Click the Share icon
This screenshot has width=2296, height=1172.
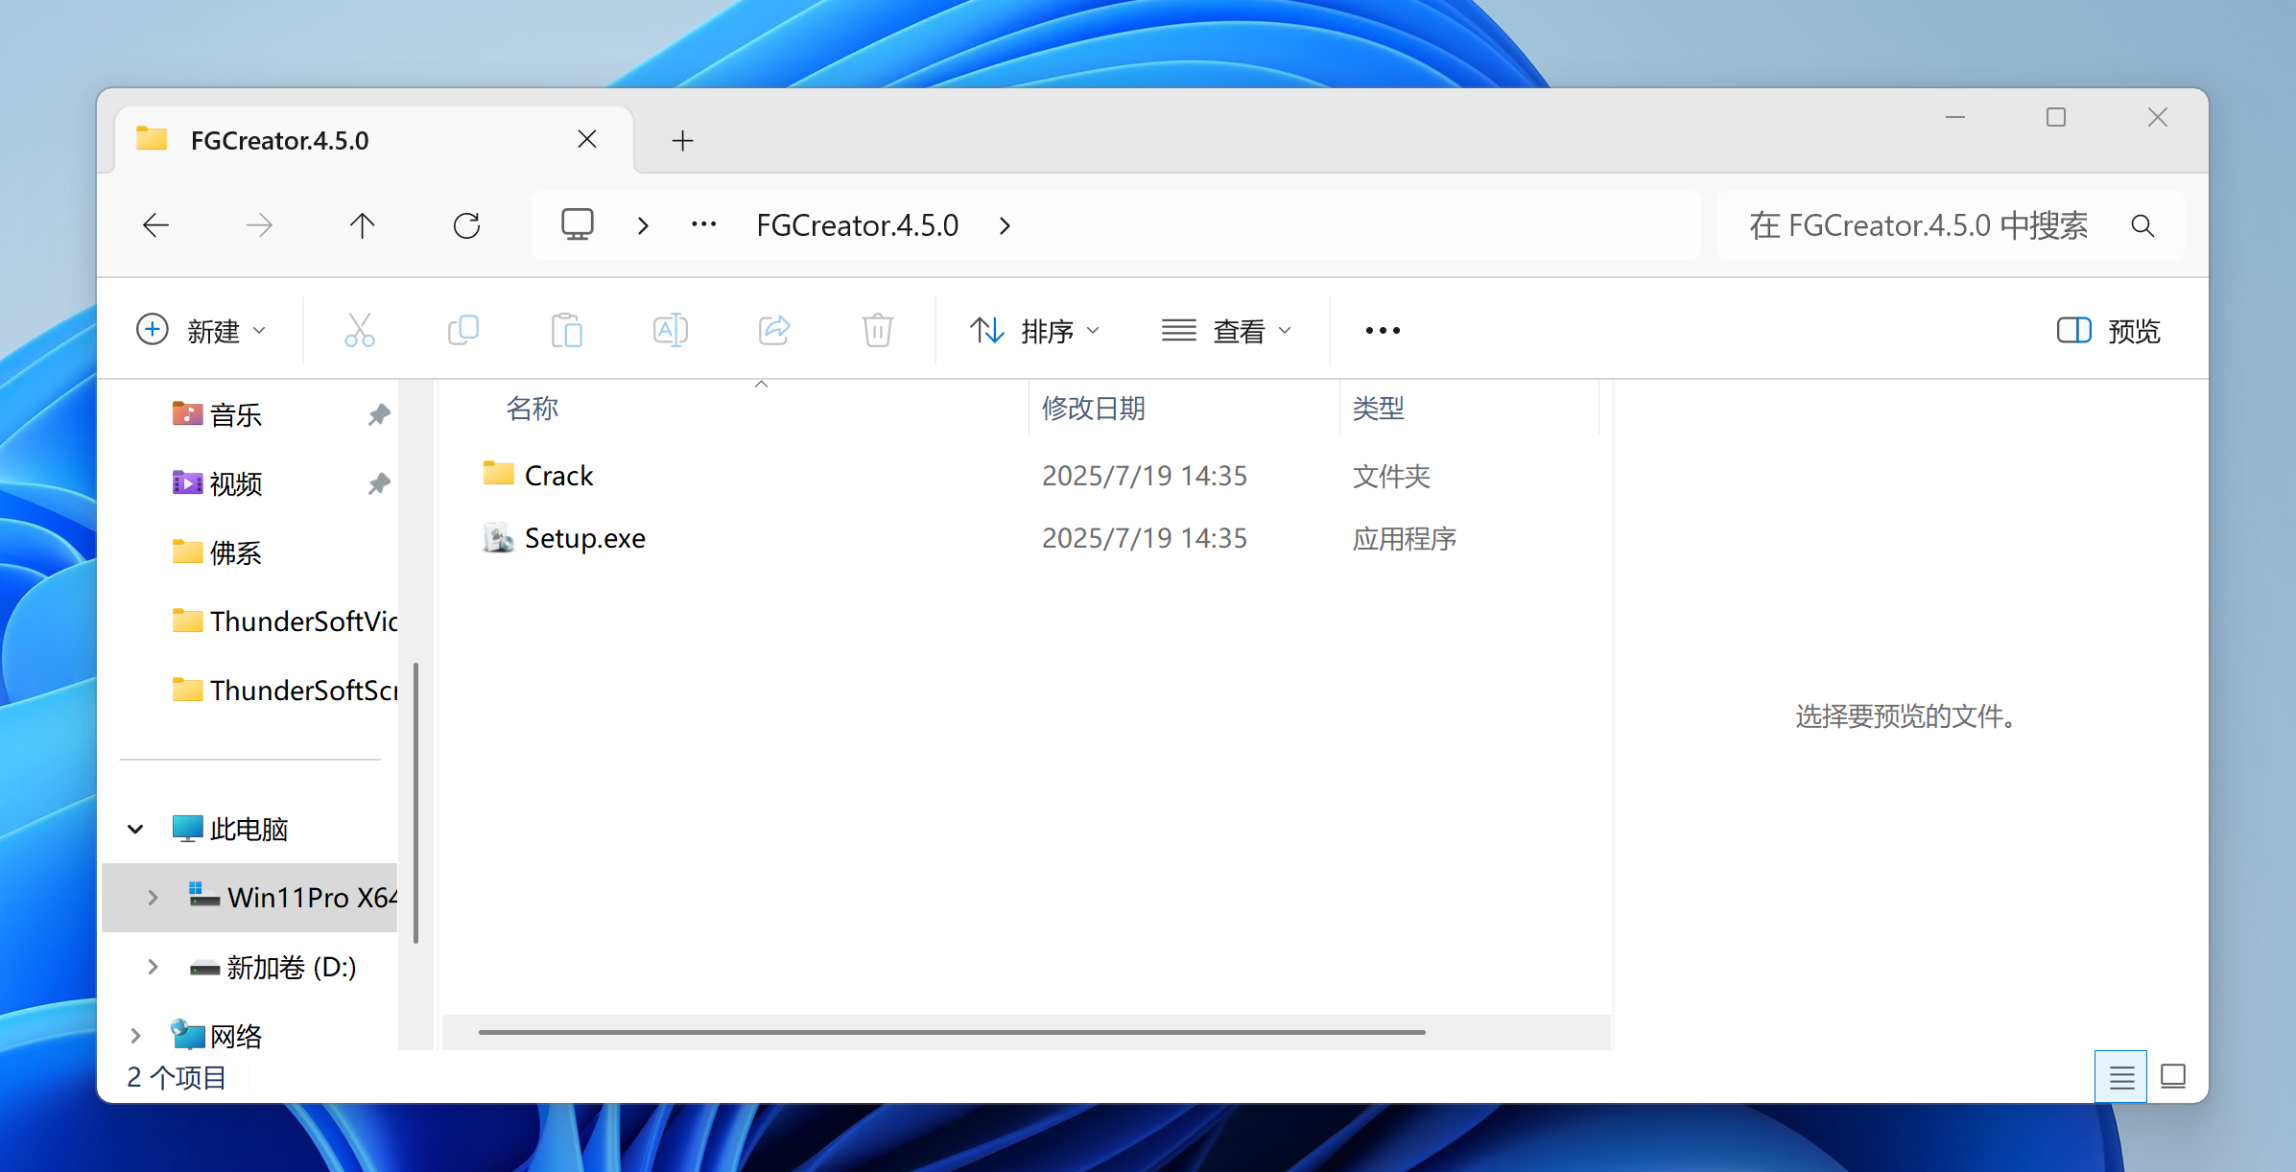[x=773, y=331]
